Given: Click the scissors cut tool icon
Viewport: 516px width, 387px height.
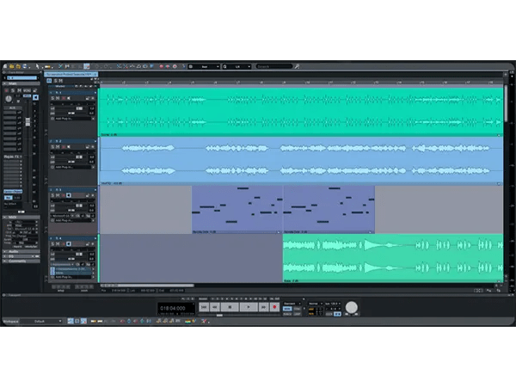Looking at the screenshot, I should 60,66.
